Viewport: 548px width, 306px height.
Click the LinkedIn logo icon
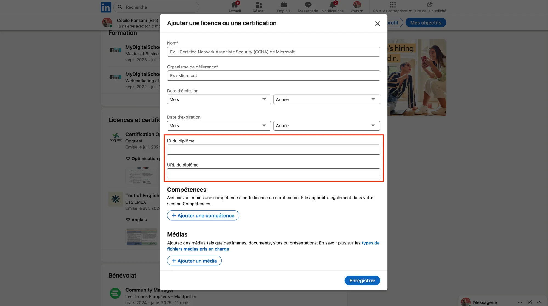coord(106,7)
